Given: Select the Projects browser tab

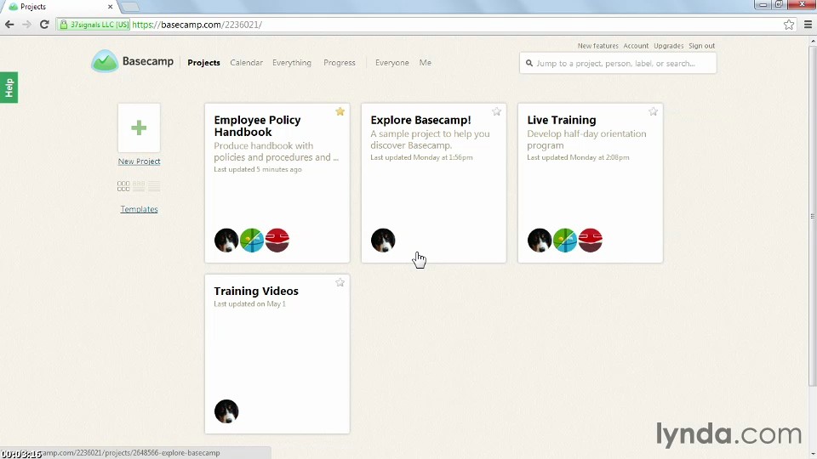Looking at the screenshot, I should click(x=60, y=7).
